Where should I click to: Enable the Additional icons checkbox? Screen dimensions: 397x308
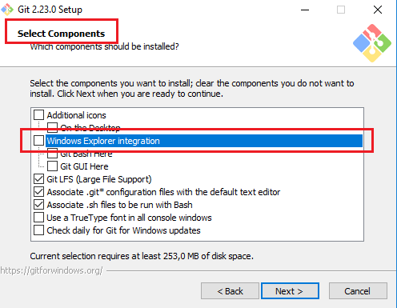click(x=38, y=115)
